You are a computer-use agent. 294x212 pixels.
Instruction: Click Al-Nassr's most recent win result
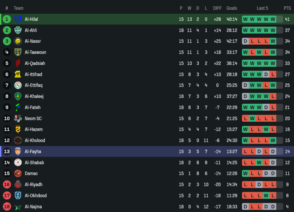[x=273, y=41]
